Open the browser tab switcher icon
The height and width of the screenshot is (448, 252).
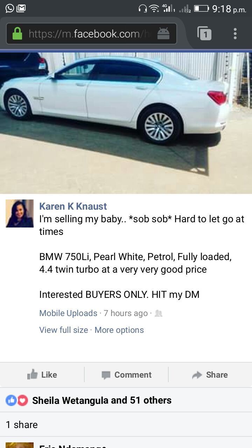click(x=204, y=34)
